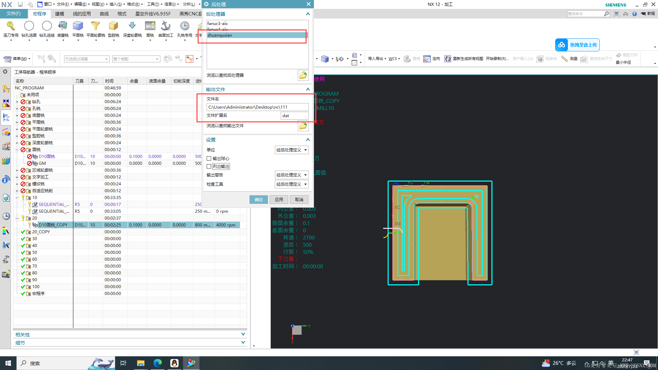Open the 文件(F) file tab
The image size is (658, 370).
tap(13, 14)
